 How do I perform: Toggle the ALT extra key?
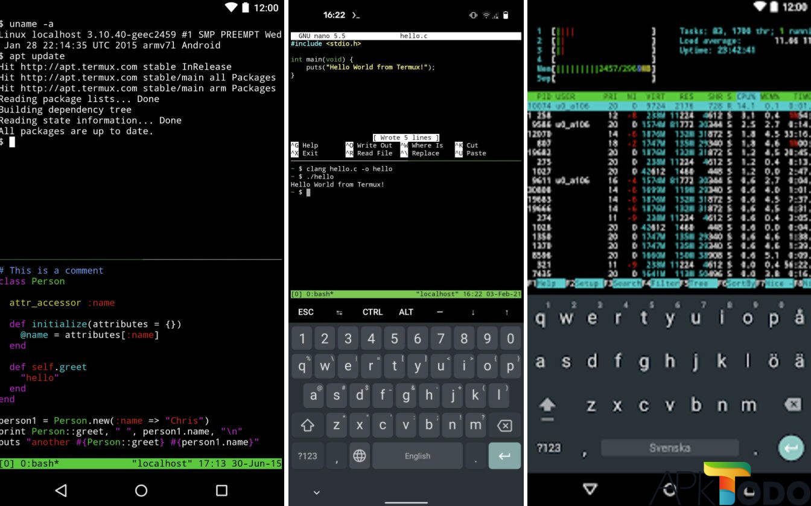tap(406, 312)
